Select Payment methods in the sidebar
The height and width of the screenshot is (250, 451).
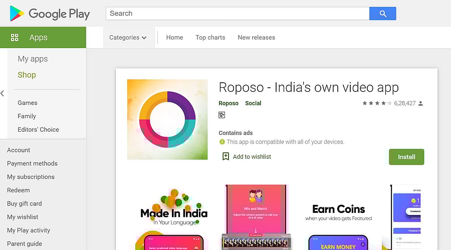(32, 163)
